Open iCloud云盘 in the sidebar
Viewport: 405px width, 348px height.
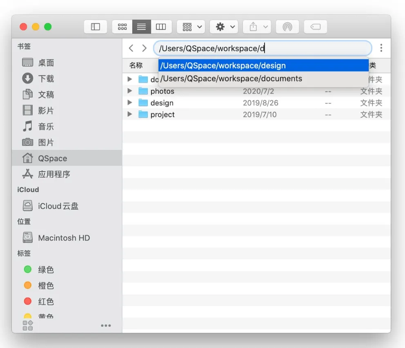pos(67,206)
